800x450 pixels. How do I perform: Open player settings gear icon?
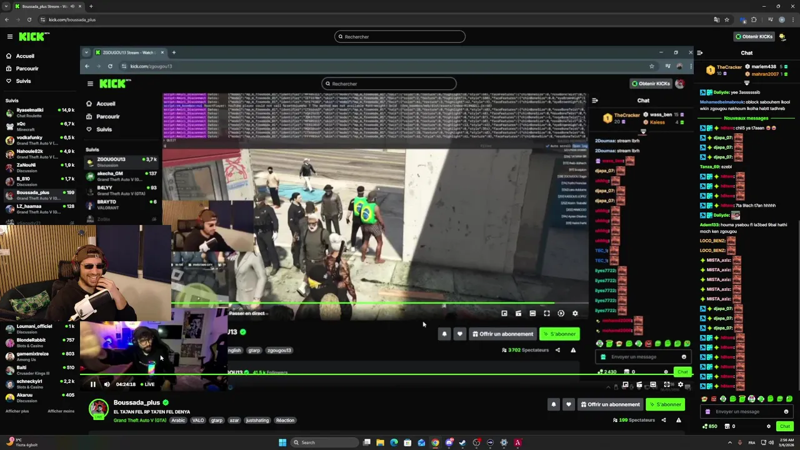coord(681,385)
